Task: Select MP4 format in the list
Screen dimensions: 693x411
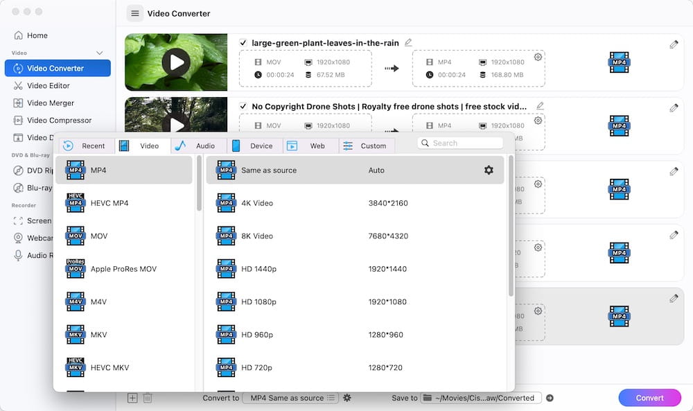Action: (x=124, y=170)
